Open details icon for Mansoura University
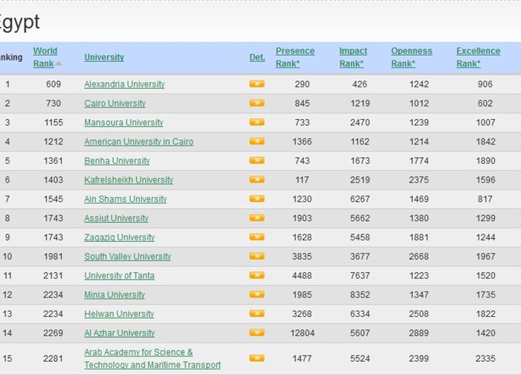 257,122
